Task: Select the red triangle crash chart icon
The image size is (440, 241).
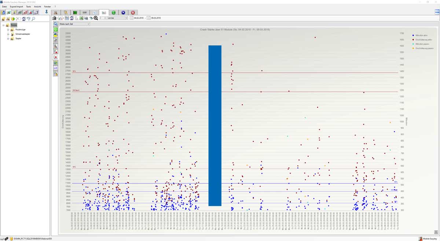Action: pyautogui.click(x=55, y=57)
